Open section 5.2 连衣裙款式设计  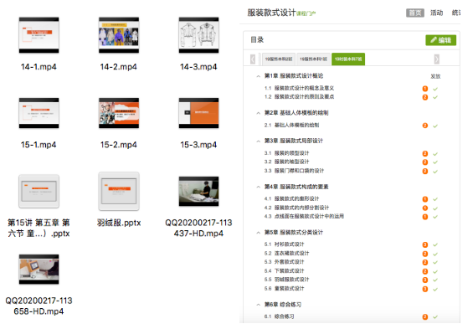click(x=286, y=254)
